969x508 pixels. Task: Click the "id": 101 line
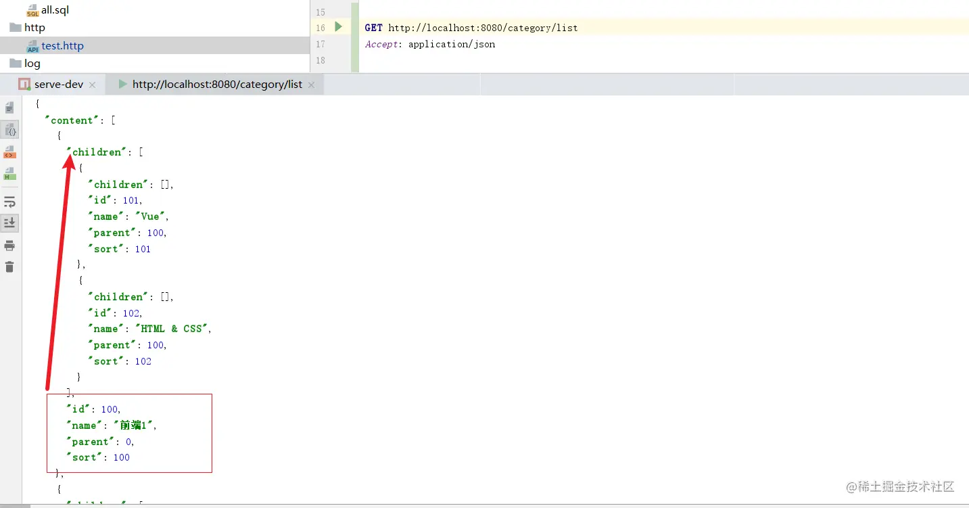click(x=115, y=200)
